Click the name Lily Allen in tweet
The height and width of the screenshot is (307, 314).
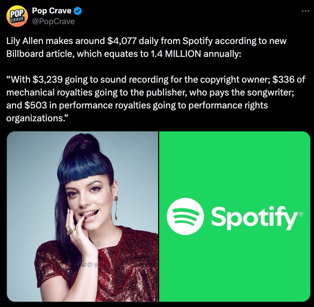pyautogui.click(x=25, y=41)
